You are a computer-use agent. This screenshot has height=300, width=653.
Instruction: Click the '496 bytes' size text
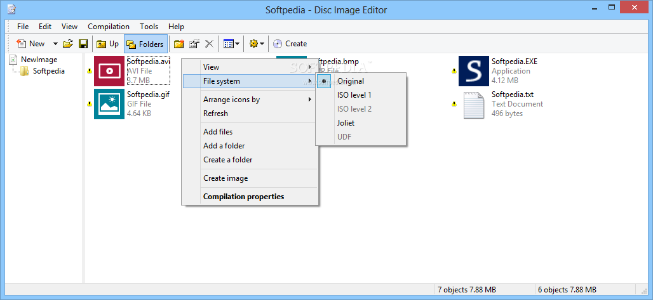point(507,114)
